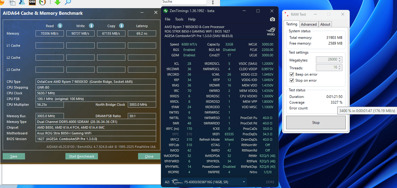
Task: Click the VSOC (SMU) value 1.2000V
Action: (267, 64)
